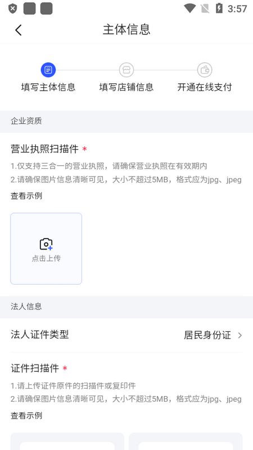
Task: Tap the right ID scan upload card
Action: point(186,442)
